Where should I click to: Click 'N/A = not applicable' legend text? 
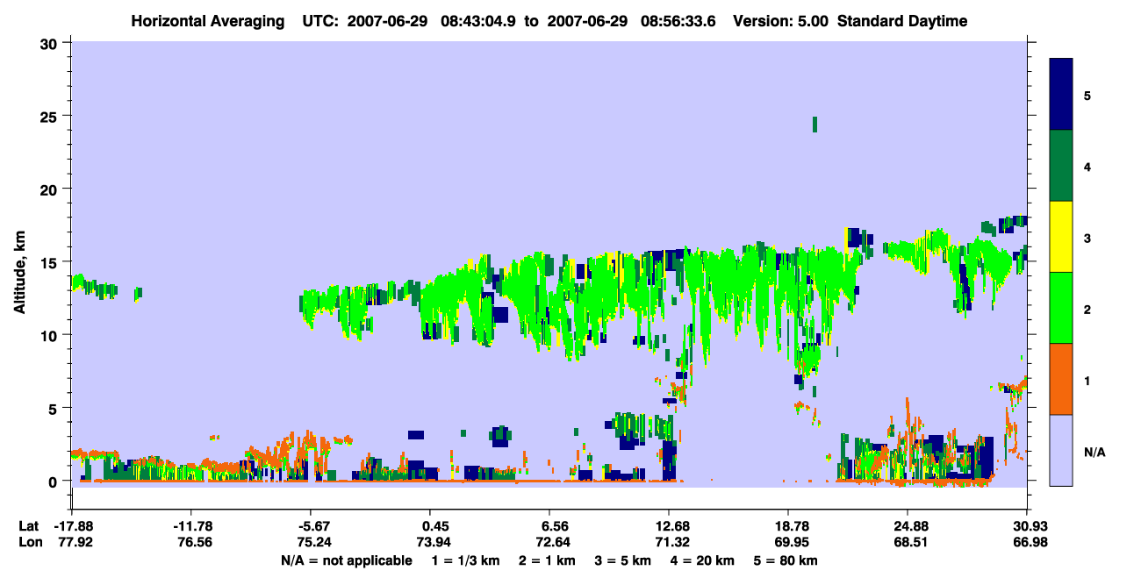click(346, 560)
